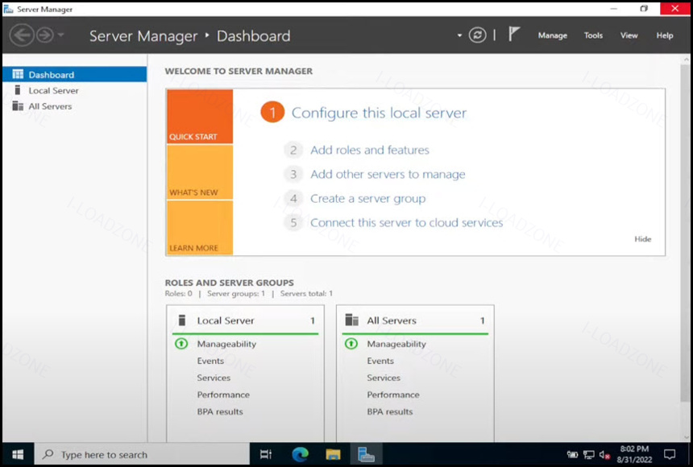Click Add other servers to manage

pyautogui.click(x=388, y=174)
